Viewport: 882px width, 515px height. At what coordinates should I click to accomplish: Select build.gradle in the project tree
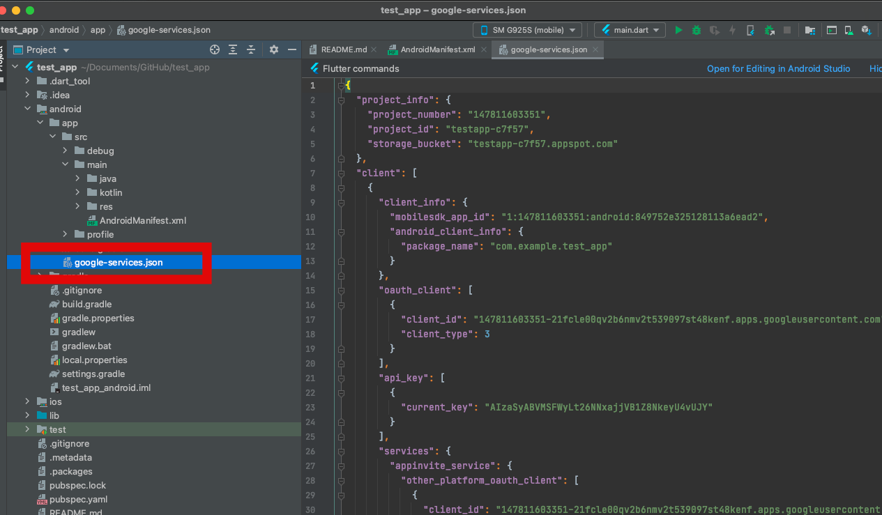click(86, 304)
